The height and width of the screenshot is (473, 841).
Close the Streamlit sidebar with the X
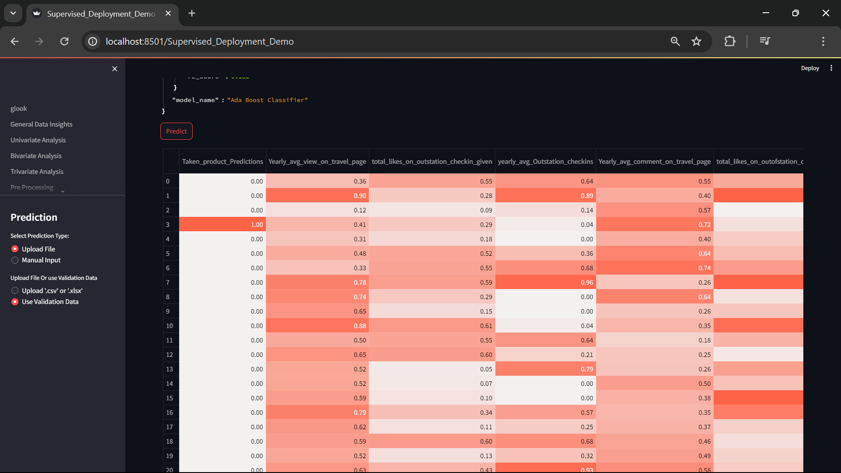pyautogui.click(x=114, y=69)
